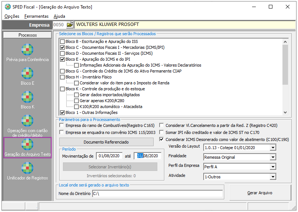
Task: Open the Atividade dropdown
Action: coord(273,177)
